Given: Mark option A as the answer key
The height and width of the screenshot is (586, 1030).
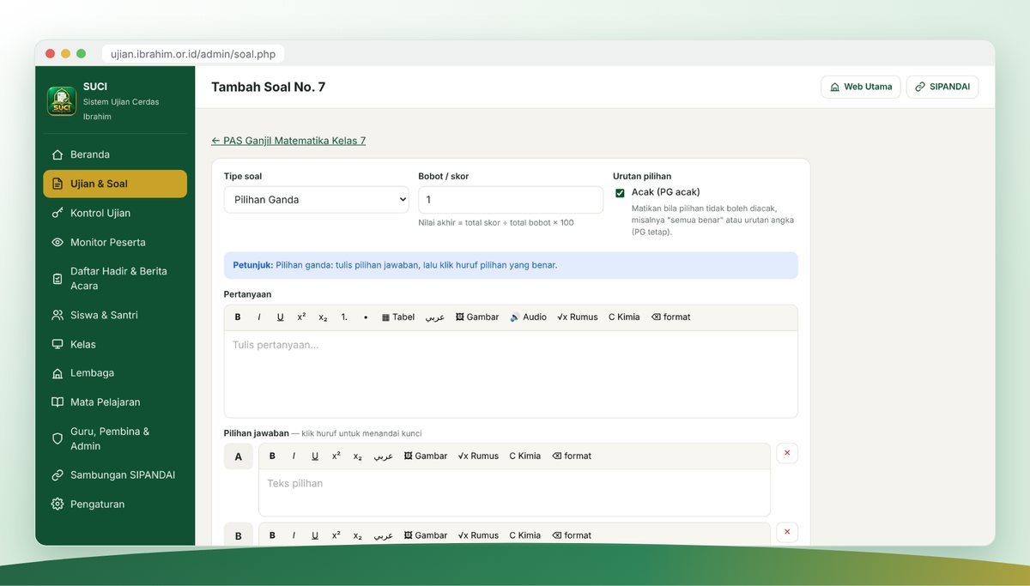Looking at the screenshot, I should click(x=239, y=456).
